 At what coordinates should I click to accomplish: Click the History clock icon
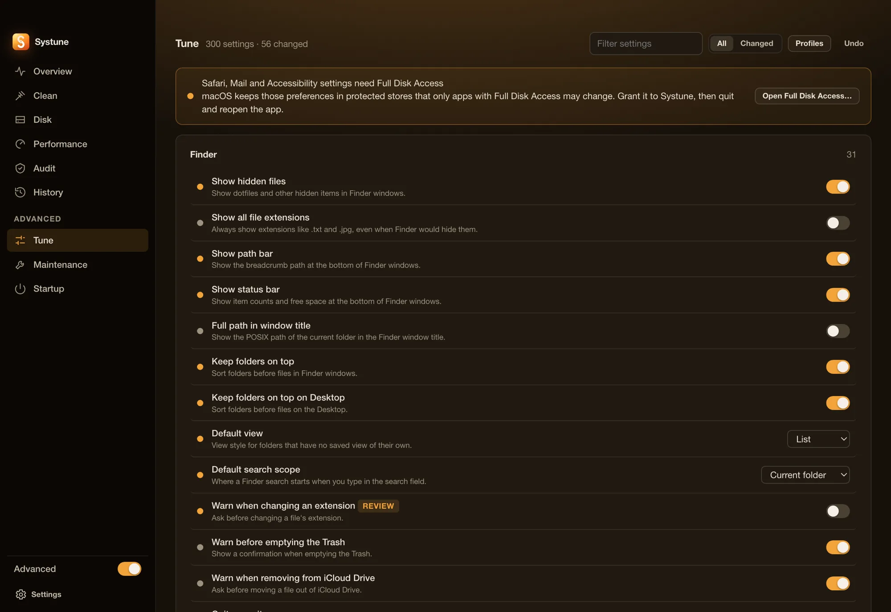coord(20,192)
